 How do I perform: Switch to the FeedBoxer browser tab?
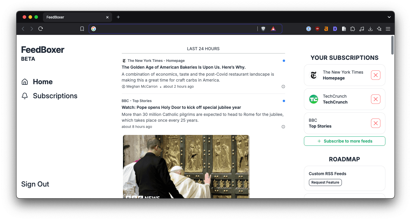pos(71,17)
